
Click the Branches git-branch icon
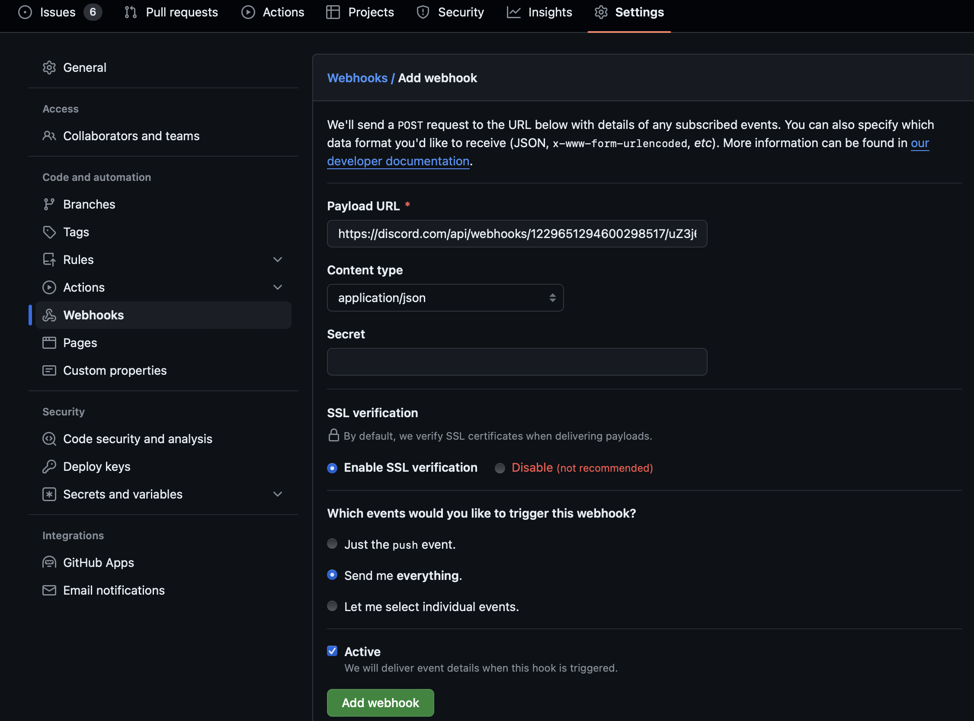click(x=49, y=204)
